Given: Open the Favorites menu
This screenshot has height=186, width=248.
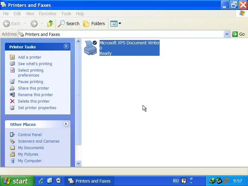Looking at the screenshot, I should pyautogui.click(x=47, y=14).
